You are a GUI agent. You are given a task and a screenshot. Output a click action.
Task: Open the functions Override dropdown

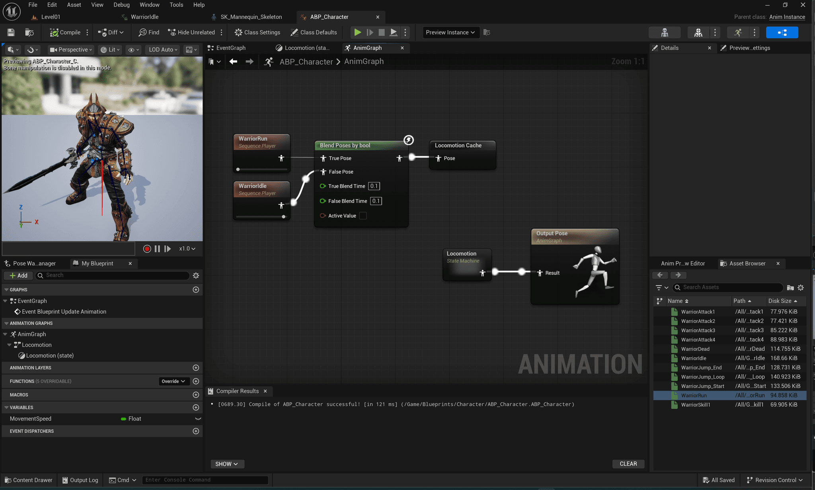click(x=174, y=381)
